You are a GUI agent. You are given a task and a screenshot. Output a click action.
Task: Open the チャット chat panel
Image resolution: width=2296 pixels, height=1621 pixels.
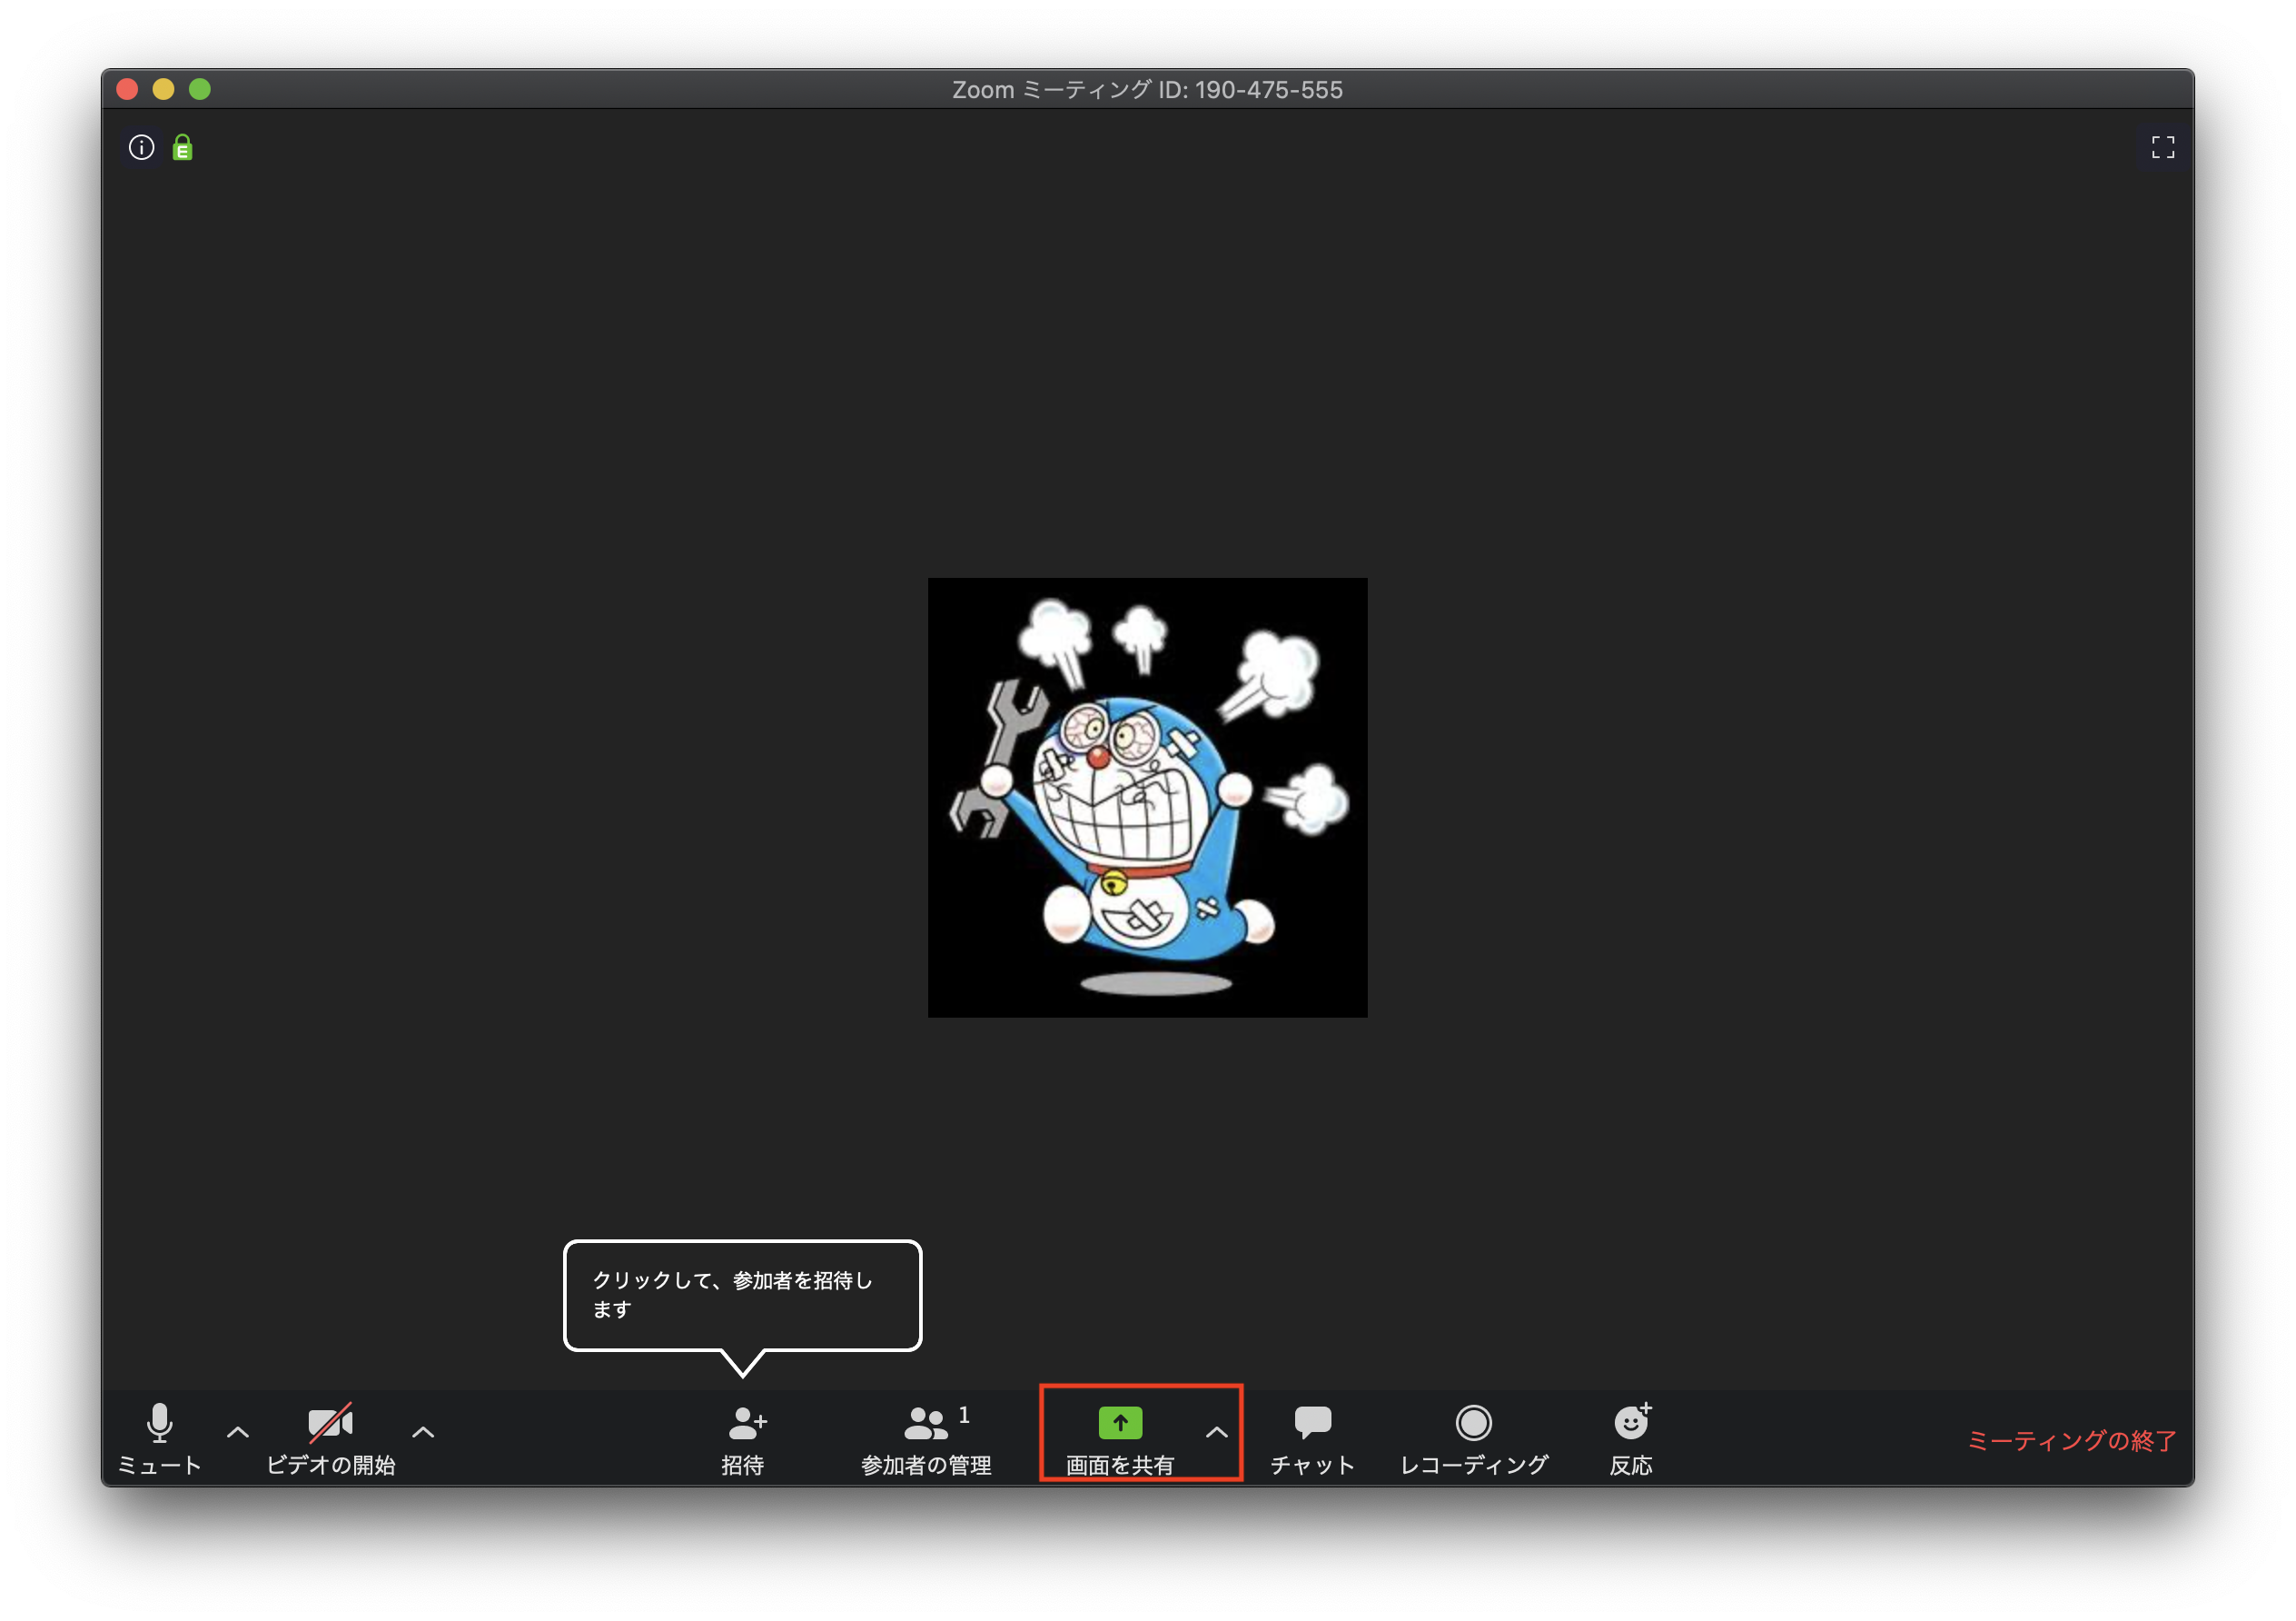pyautogui.click(x=1313, y=1439)
